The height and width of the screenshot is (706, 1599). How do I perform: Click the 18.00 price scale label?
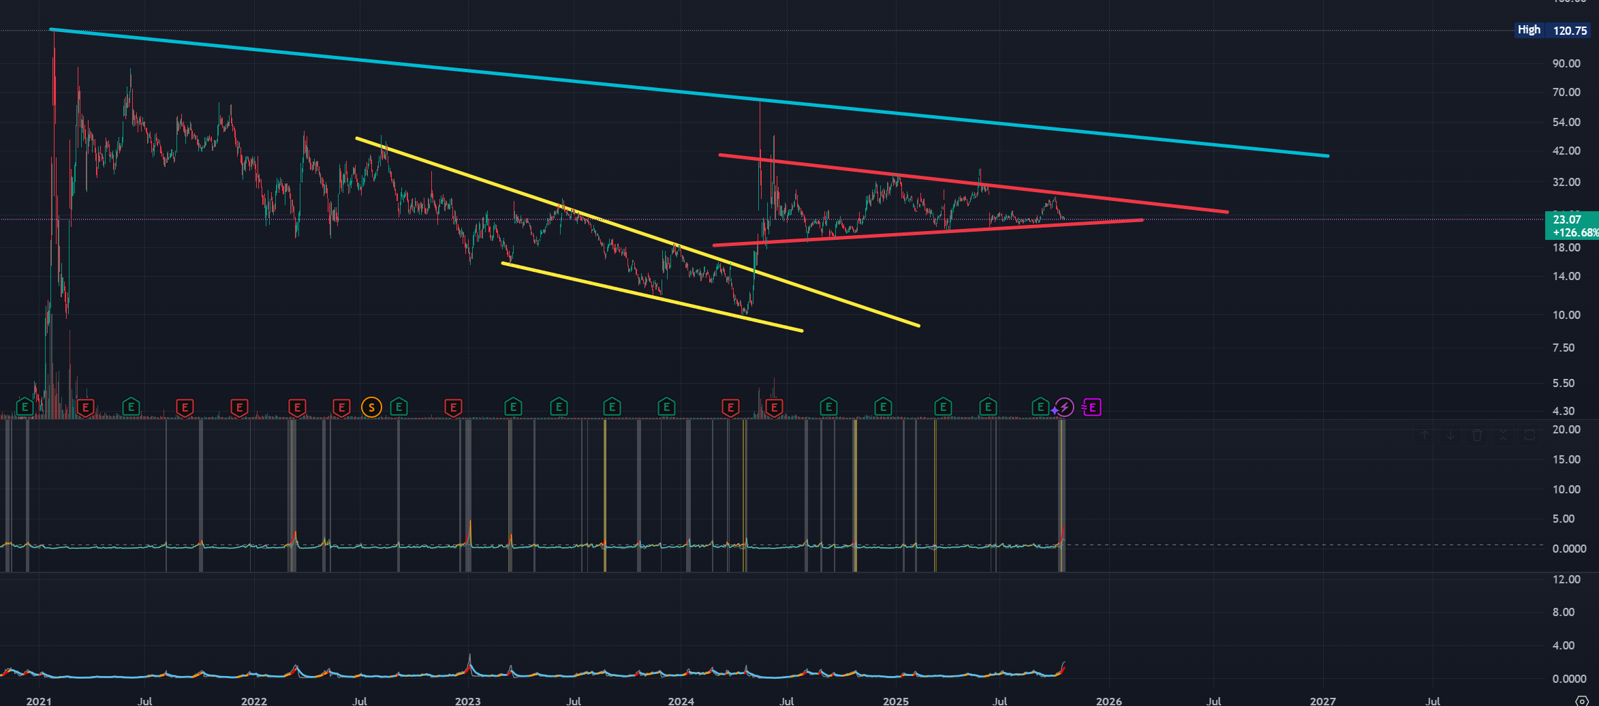tap(1566, 247)
